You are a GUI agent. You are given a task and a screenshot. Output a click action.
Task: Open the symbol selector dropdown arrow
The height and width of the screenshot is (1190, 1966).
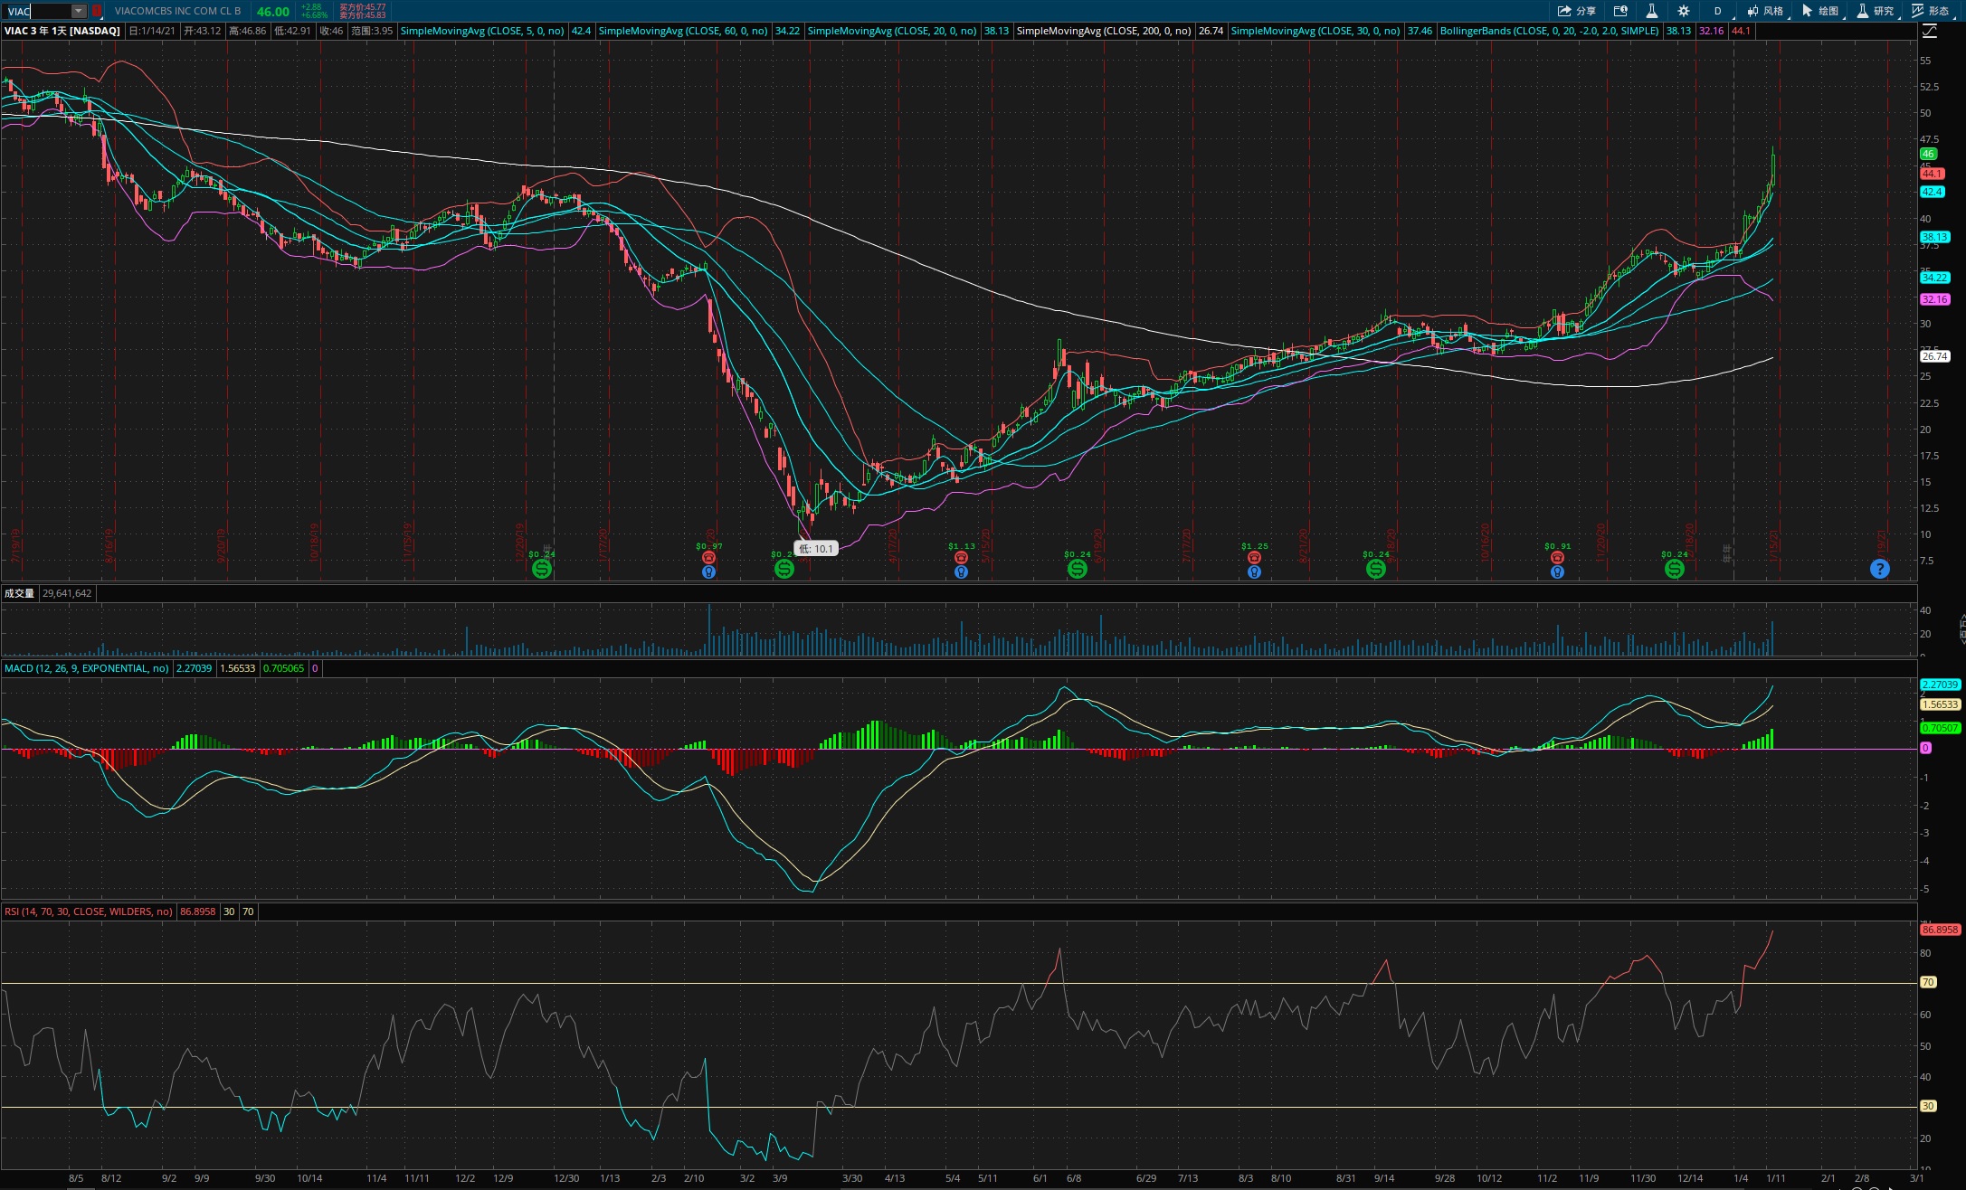(79, 11)
